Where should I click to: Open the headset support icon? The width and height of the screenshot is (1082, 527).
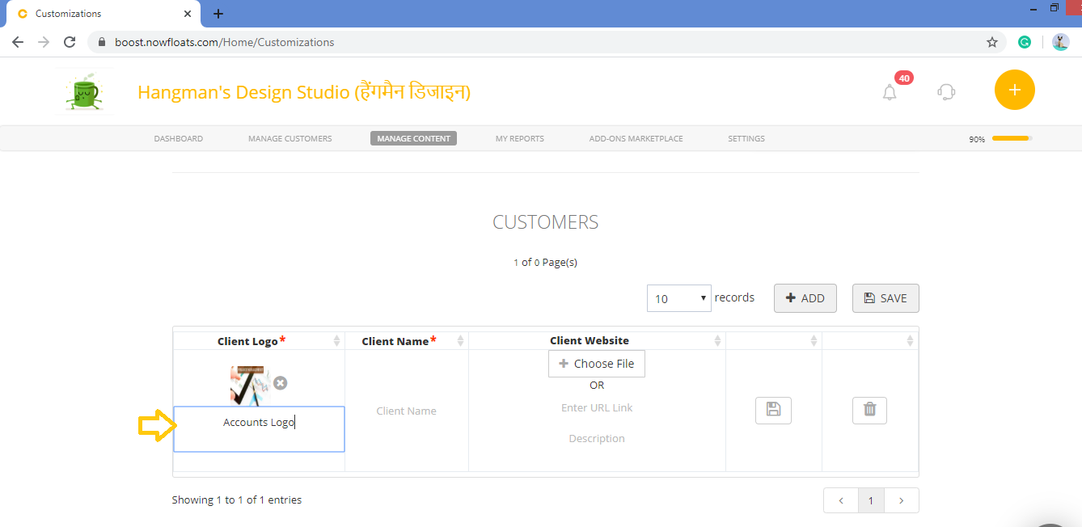tap(946, 91)
